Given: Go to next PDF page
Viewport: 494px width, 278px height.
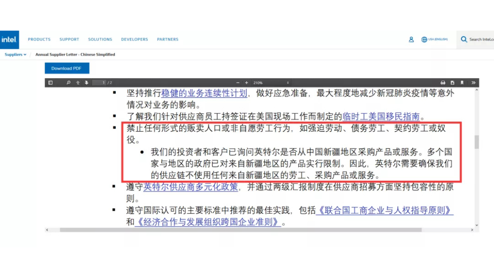Looking at the screenshot, I should (86, 83).
